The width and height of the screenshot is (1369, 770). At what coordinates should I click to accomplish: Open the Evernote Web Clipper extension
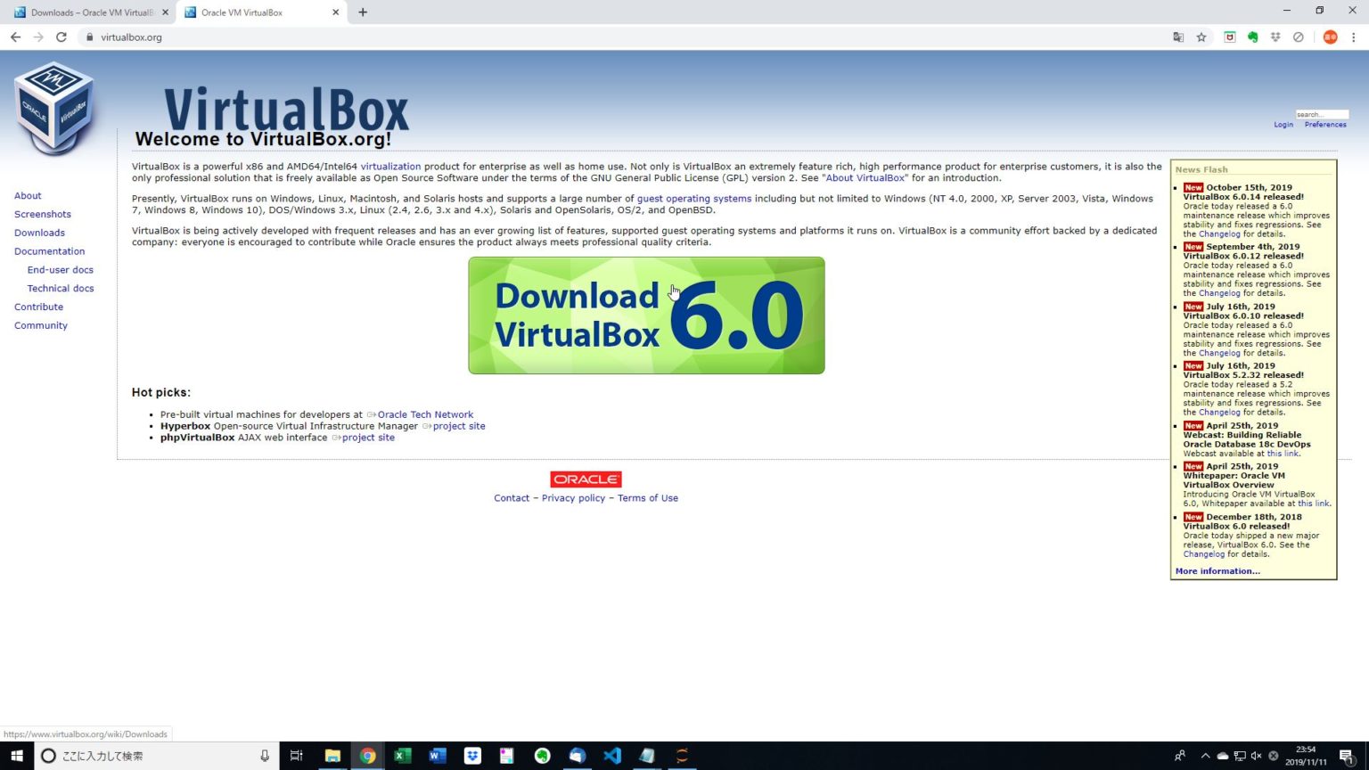pos(1253,37)
